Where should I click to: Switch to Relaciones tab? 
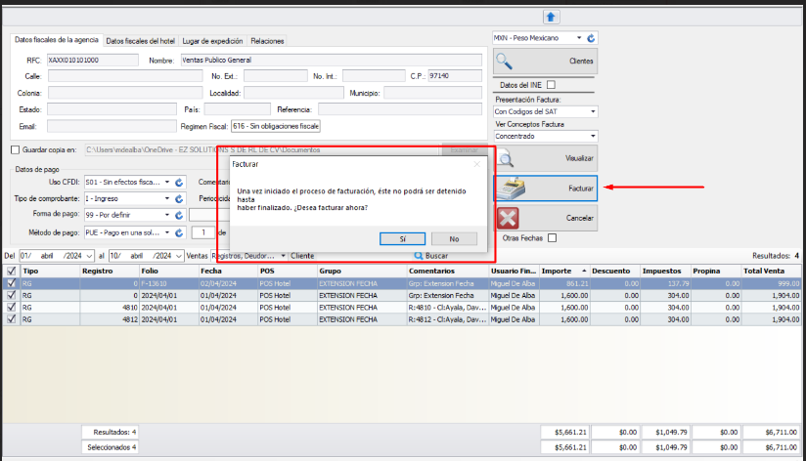point(267,41)
